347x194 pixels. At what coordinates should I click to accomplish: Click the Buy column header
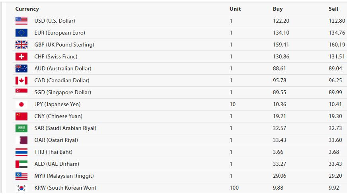pos(278,9)
